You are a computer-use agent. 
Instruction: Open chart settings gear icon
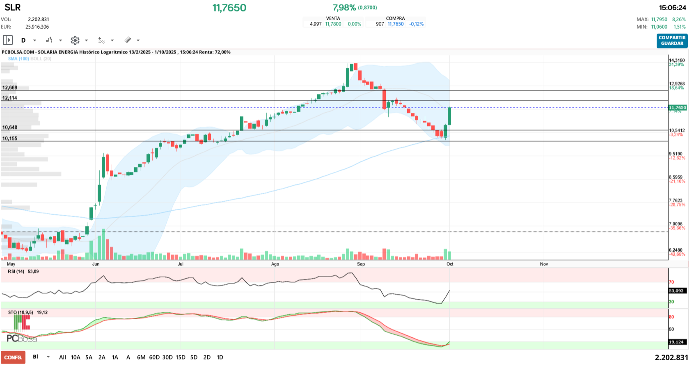coord(75,40)
